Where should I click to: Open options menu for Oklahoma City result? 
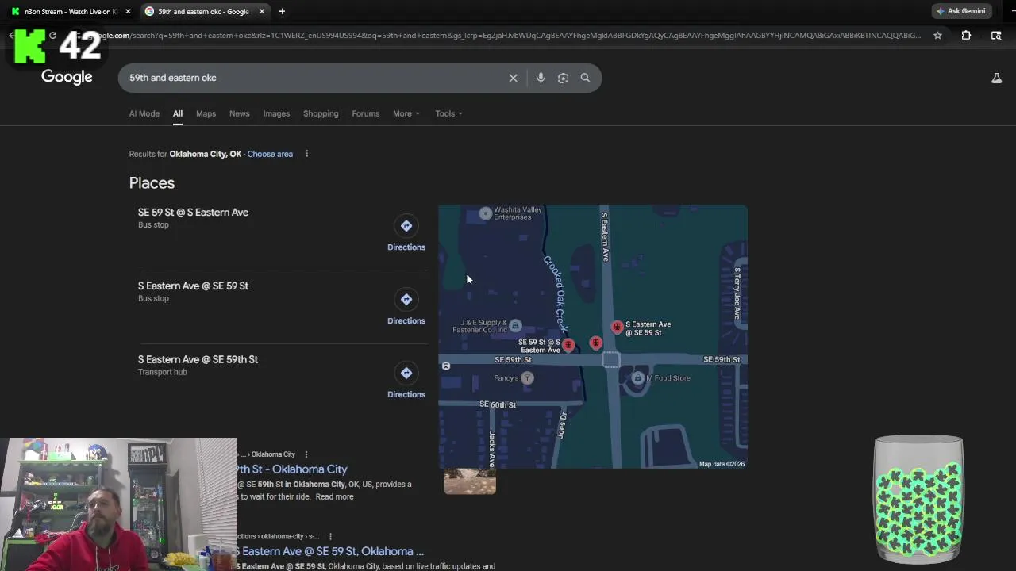click(x=306, y=454)
